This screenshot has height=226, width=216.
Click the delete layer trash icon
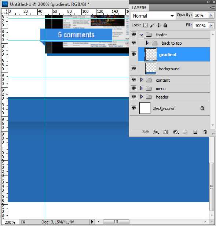point(205,132)
